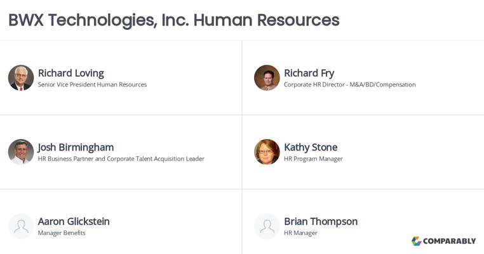The image size is (484, 254).
Task: Click Richard Loving's profile photo
Action: [x=21, y=78]
